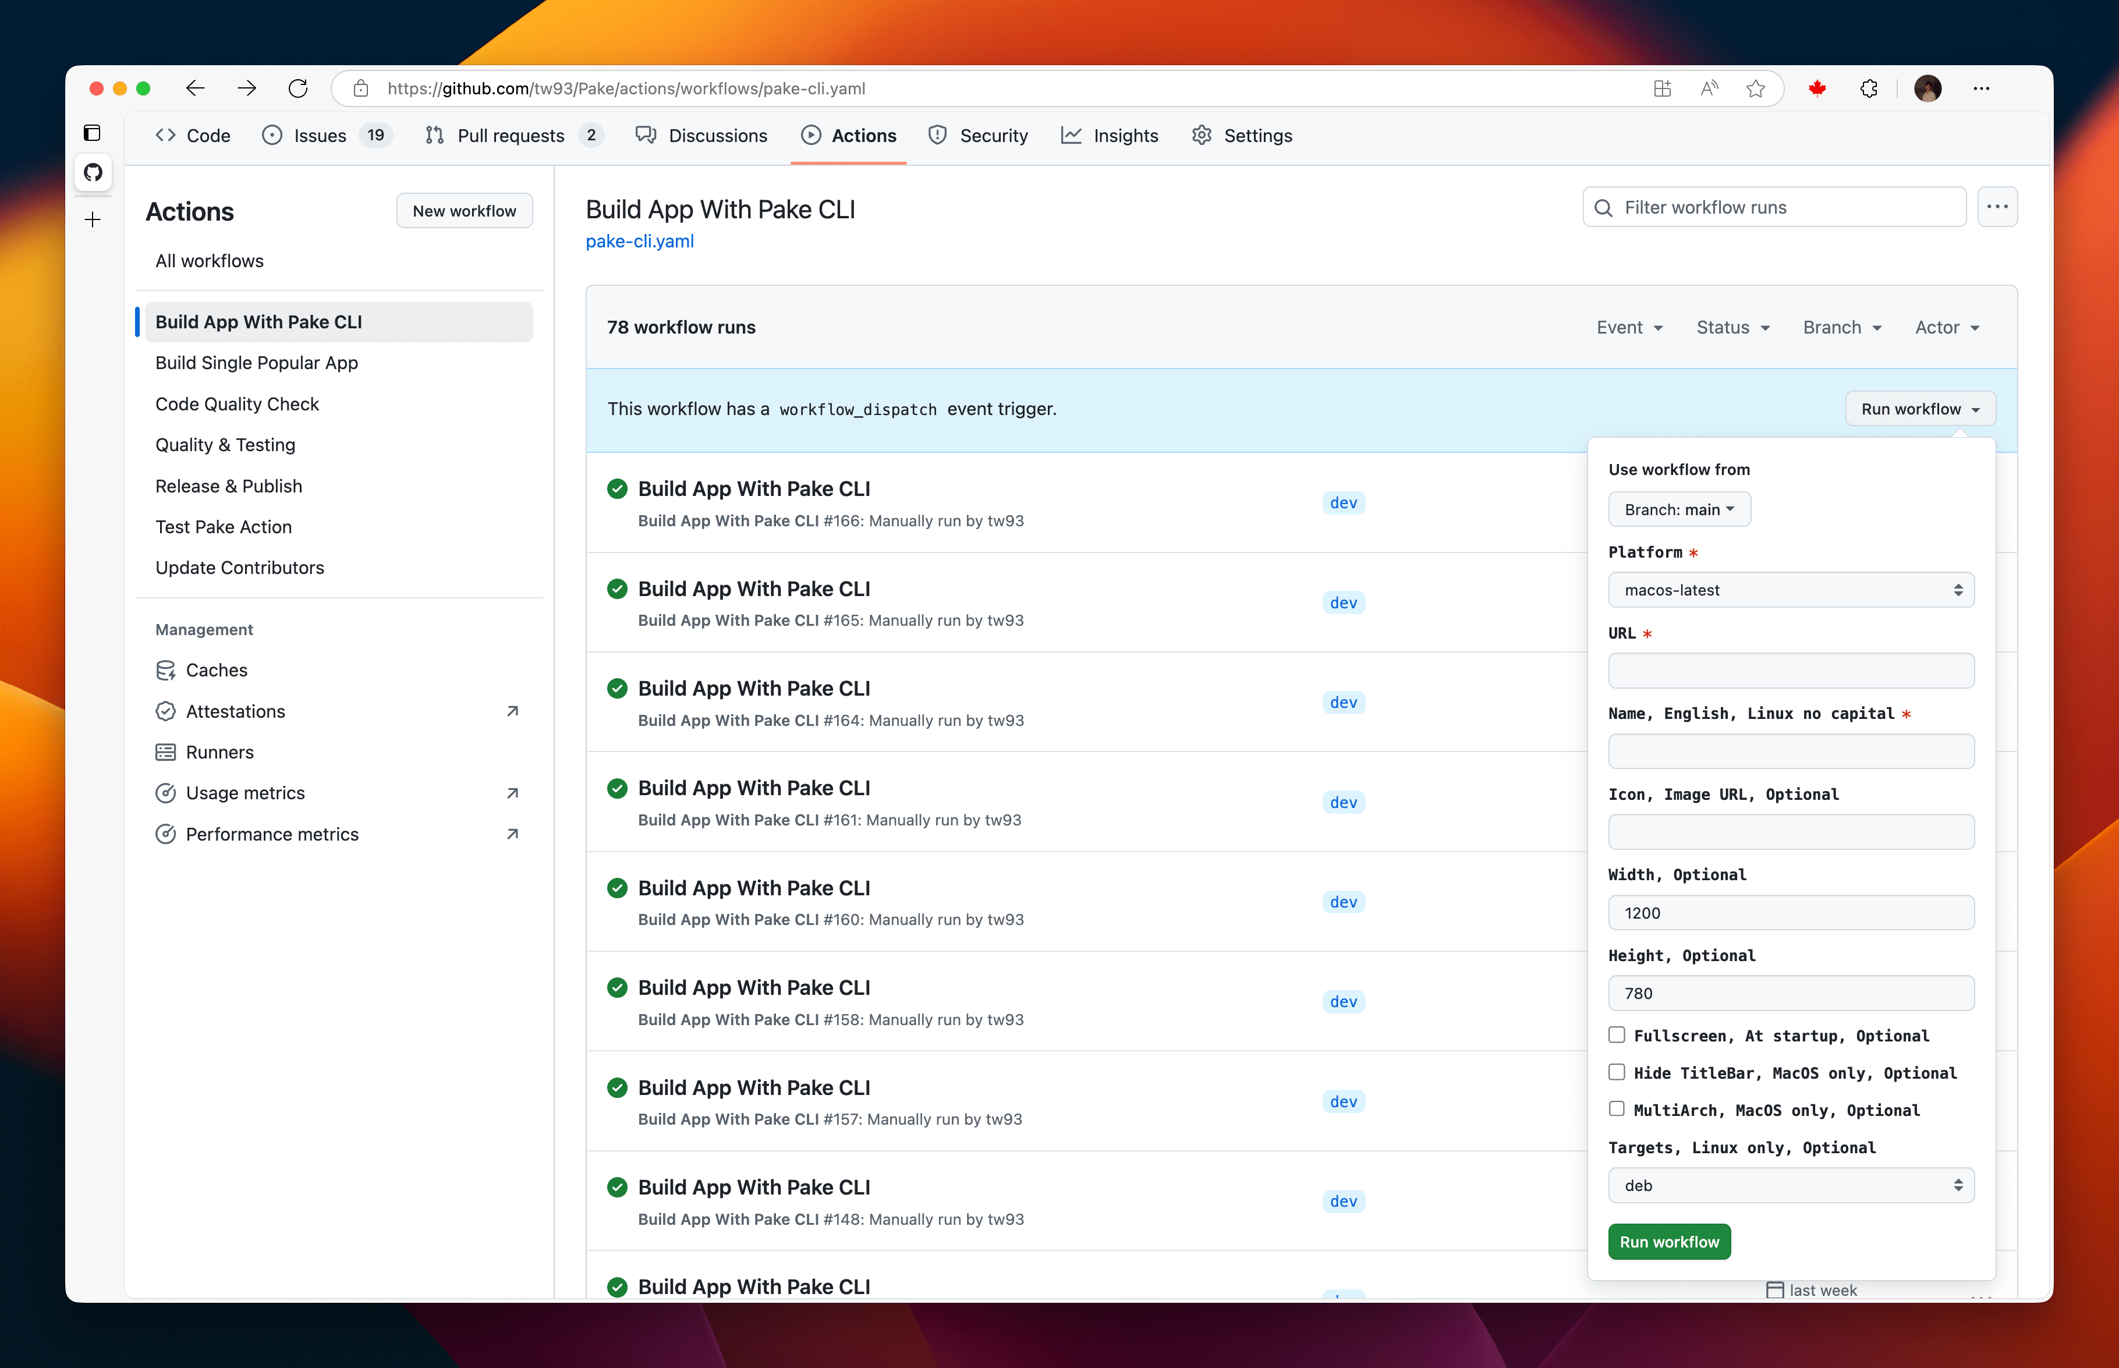The height and width of the screenshot is (1368, 2119).
Task: Open the browser extensions puzzle icon
Action: point(1869,88)
